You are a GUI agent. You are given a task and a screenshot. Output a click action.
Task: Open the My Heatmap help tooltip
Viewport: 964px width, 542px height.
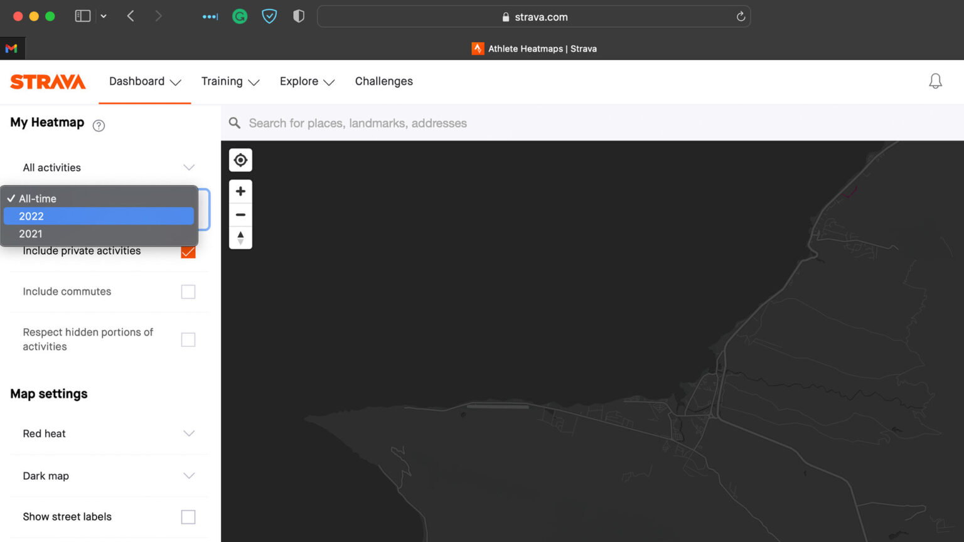[x=99, y=125]
